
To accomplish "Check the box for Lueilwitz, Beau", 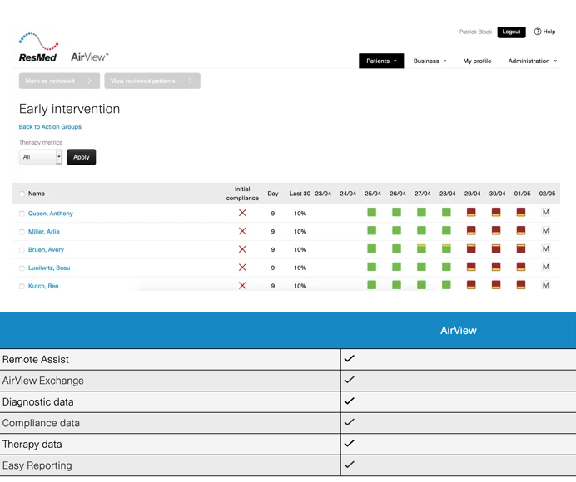I will [22, 268].
